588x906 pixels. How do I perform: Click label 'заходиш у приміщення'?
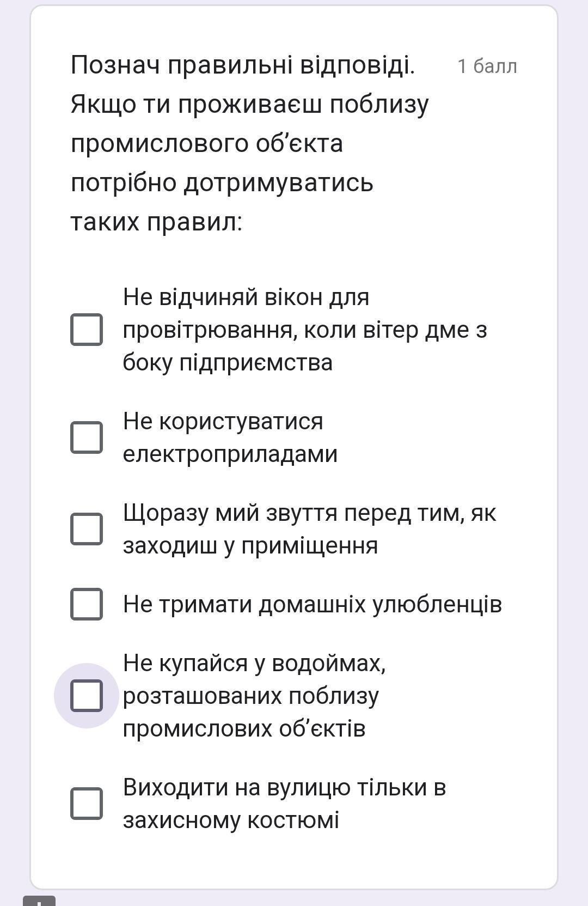tap(250, 545)
